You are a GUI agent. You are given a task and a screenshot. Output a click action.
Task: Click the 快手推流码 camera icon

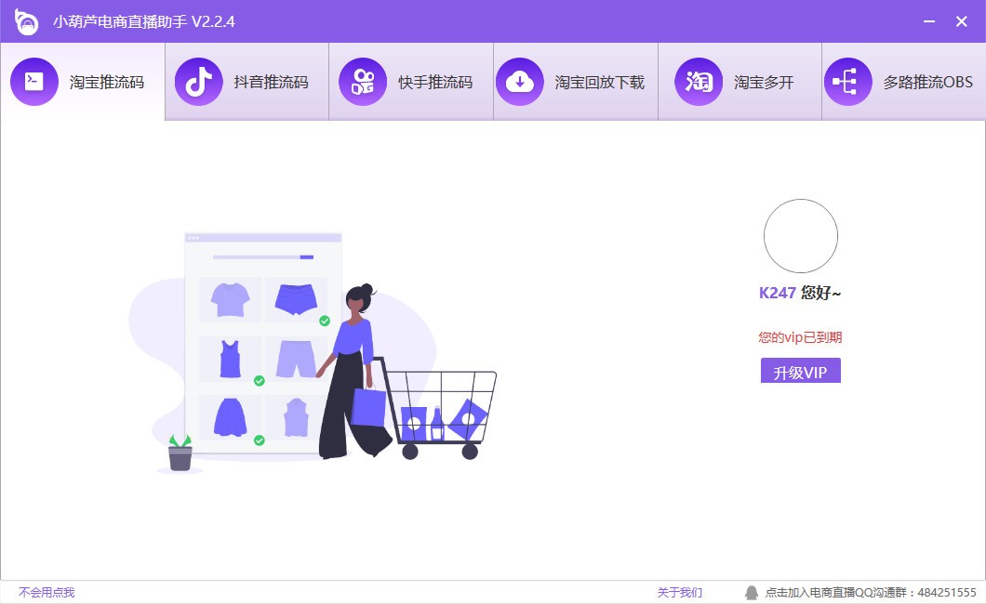[363, 82]
